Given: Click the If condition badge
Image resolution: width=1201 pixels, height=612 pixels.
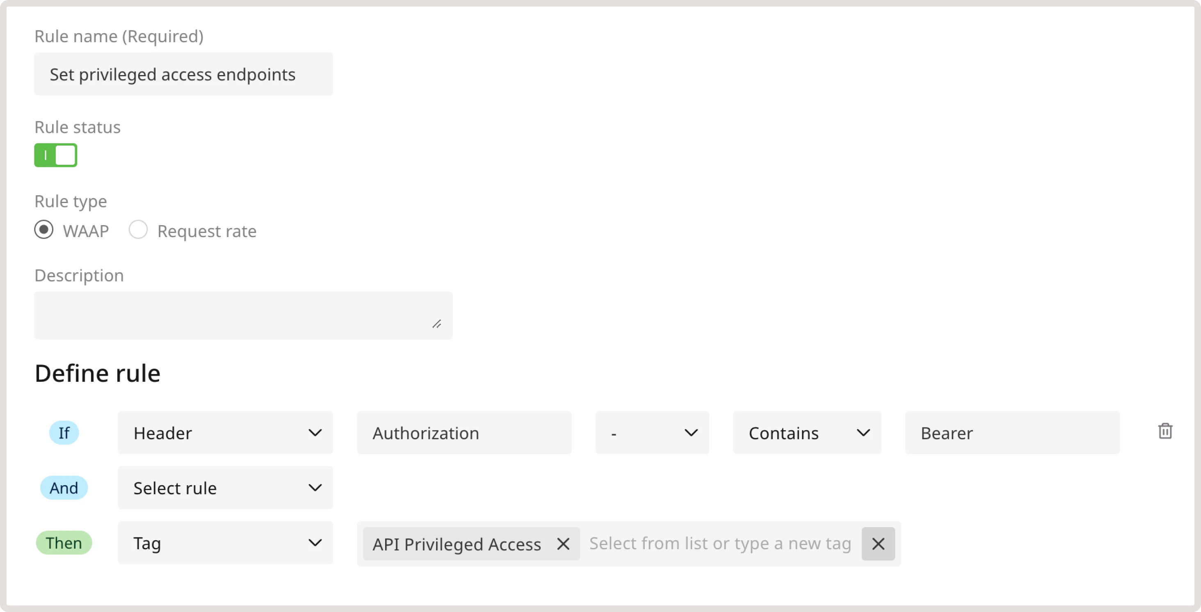Looking at the screenshot, I should pos(64,433).
